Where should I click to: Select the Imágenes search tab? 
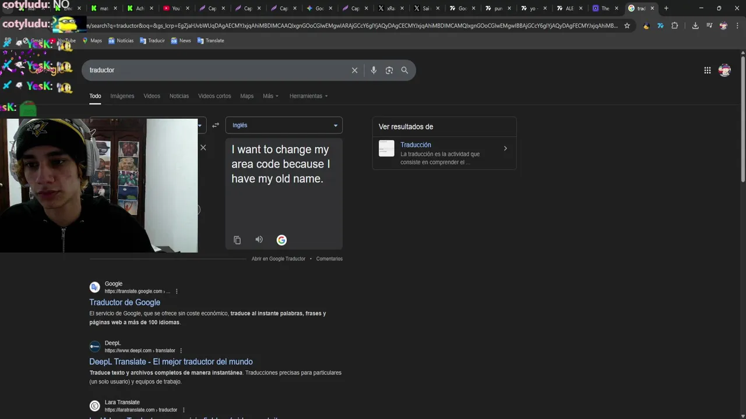click(x=122, y=96)
